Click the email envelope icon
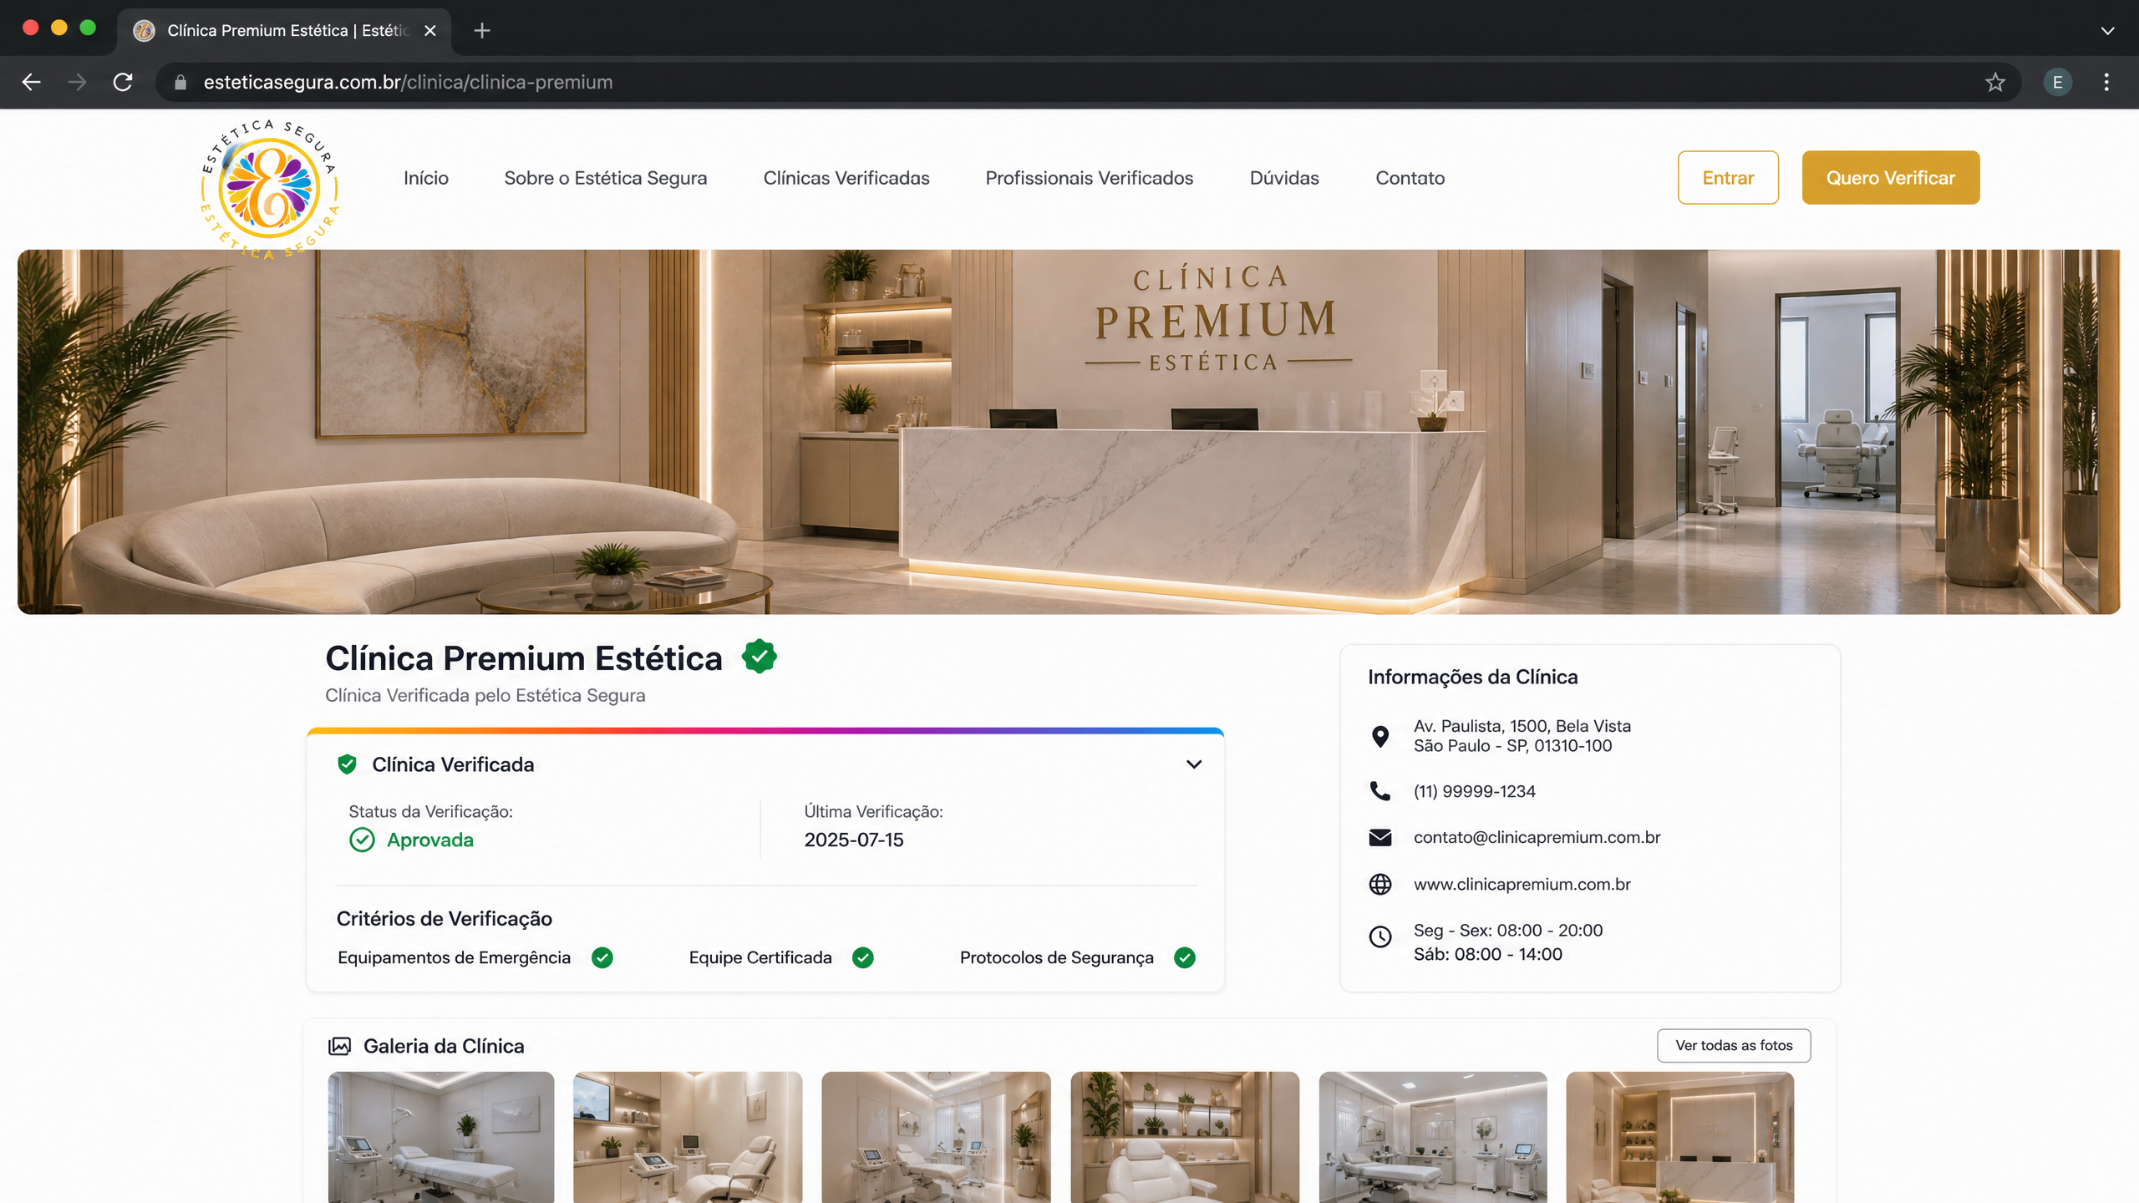Screen dimensions: 2139x1203 pyautogui.click(x=1380, y=837)
